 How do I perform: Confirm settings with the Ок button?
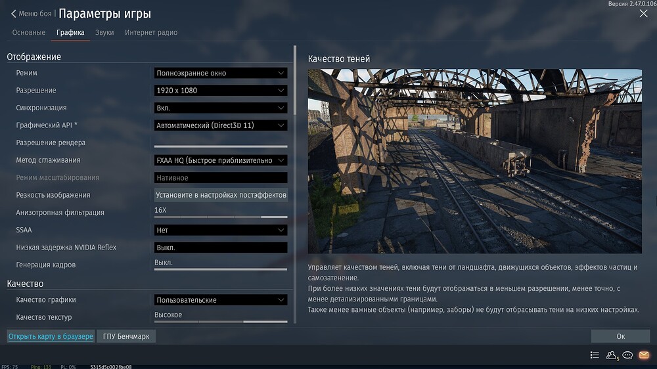[621, 336]
